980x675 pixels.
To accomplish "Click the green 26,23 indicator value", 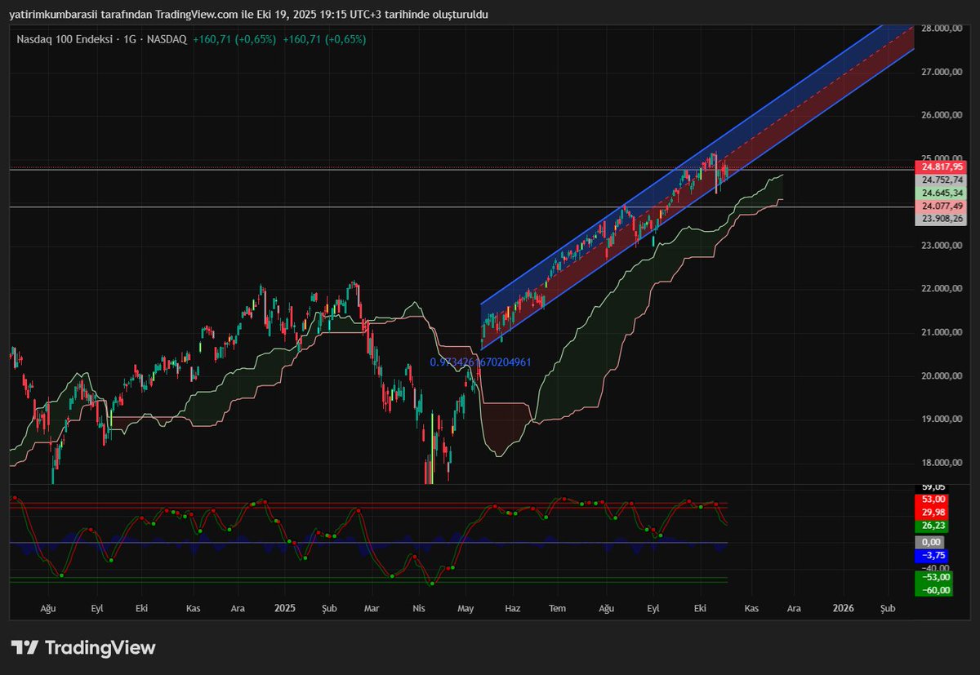I will (x=933, y=526).
